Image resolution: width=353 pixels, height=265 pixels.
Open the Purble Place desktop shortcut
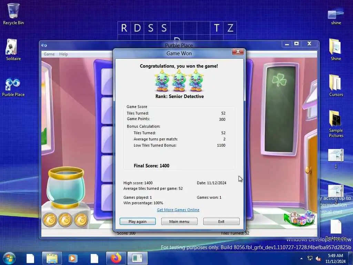pyautogui.click(x=13, y=87)
